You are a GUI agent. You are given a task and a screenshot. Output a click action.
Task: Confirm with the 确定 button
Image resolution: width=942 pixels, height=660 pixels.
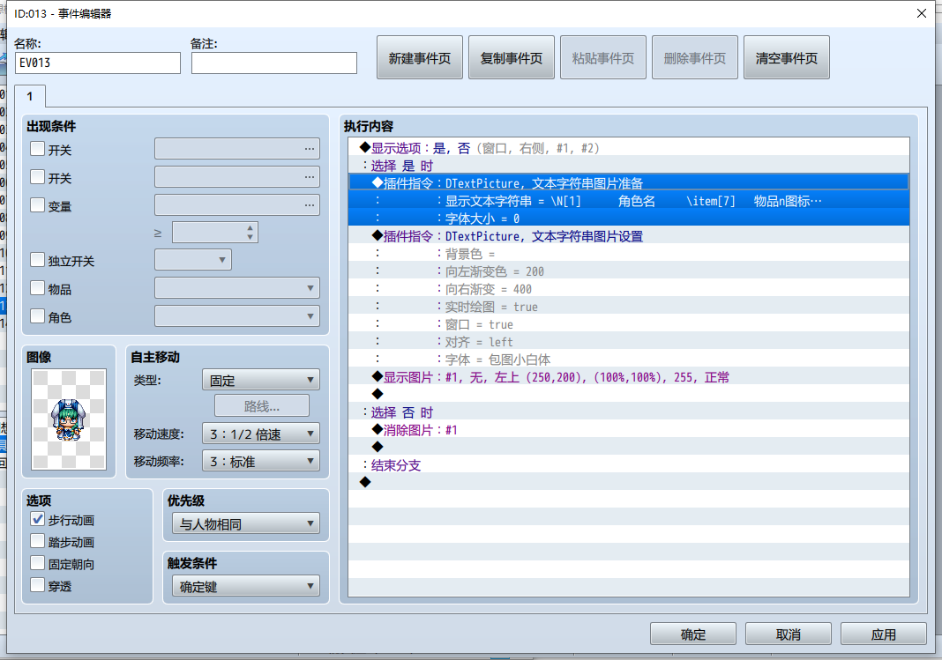click(692, 634)
